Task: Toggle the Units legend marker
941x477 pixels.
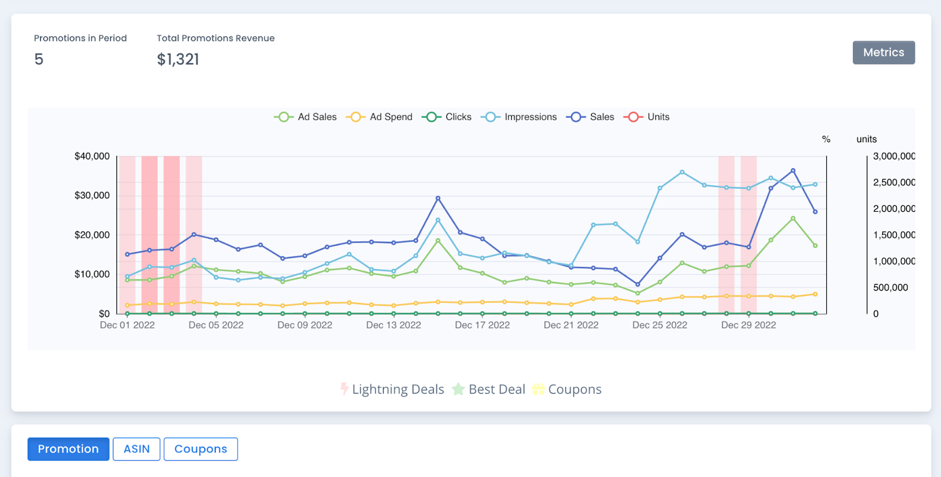Action: [633, 117]
